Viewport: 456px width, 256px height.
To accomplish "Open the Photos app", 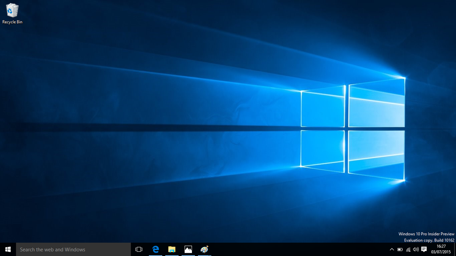I will pyautogui.click(x=189, y=250).
